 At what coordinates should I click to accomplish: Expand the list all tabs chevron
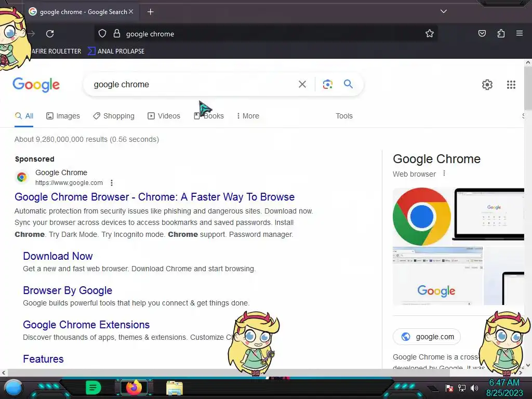pyautogui.click(x=444, y=11)
